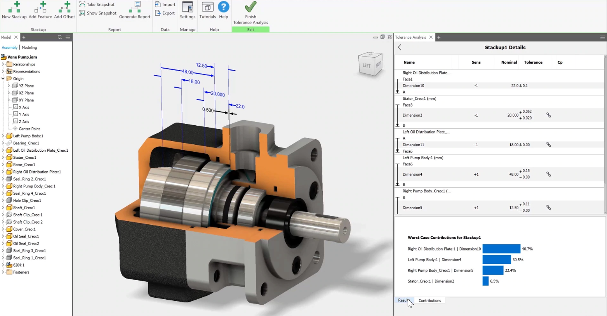Click the Dimension10 row in the stackup table
This screenshot has height=316, width=607.
[499, 85]
